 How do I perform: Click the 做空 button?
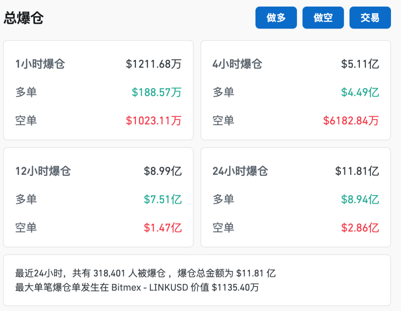(x=323, y=17)
